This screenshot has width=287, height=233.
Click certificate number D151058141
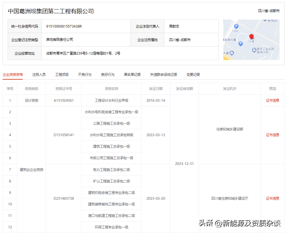point(64,135)
